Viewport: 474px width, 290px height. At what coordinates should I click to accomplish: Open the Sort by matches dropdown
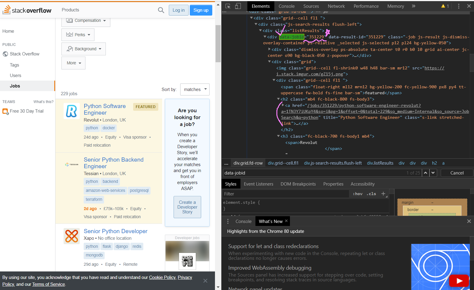click(195, 89)
